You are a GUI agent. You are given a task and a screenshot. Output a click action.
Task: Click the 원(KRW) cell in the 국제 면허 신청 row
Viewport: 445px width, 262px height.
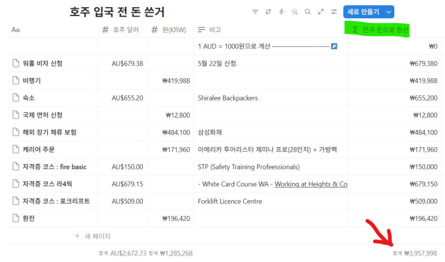click(170, 115)
